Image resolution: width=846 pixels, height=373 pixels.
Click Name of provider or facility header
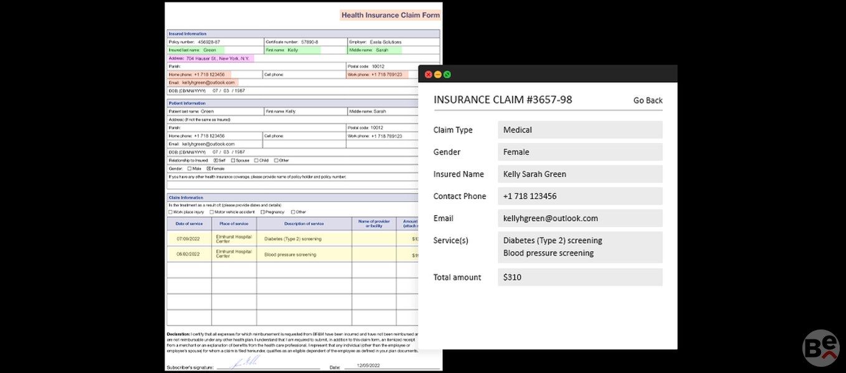pyautogui.click(x=374, y=224)
